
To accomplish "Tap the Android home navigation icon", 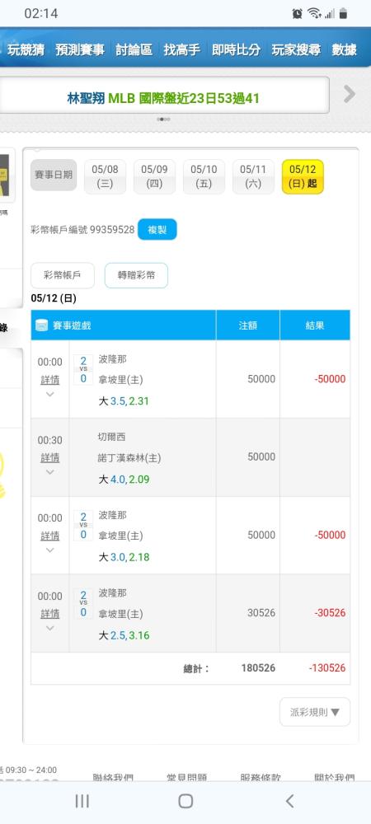I will pyautogui.click(x=185, y=801).
